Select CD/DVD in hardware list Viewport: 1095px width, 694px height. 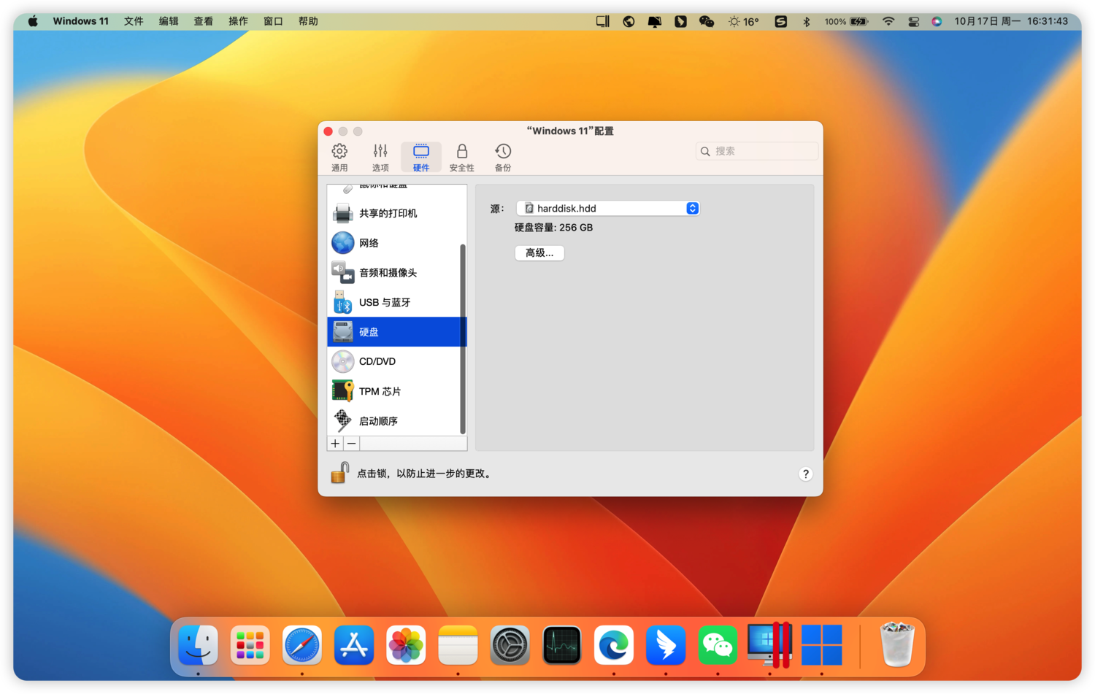coord(396,362)
